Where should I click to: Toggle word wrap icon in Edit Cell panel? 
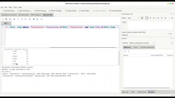147,18
